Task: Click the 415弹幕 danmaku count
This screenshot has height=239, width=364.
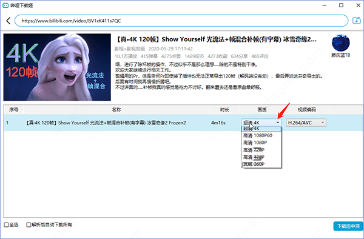Action: click(x=149, y=56)
